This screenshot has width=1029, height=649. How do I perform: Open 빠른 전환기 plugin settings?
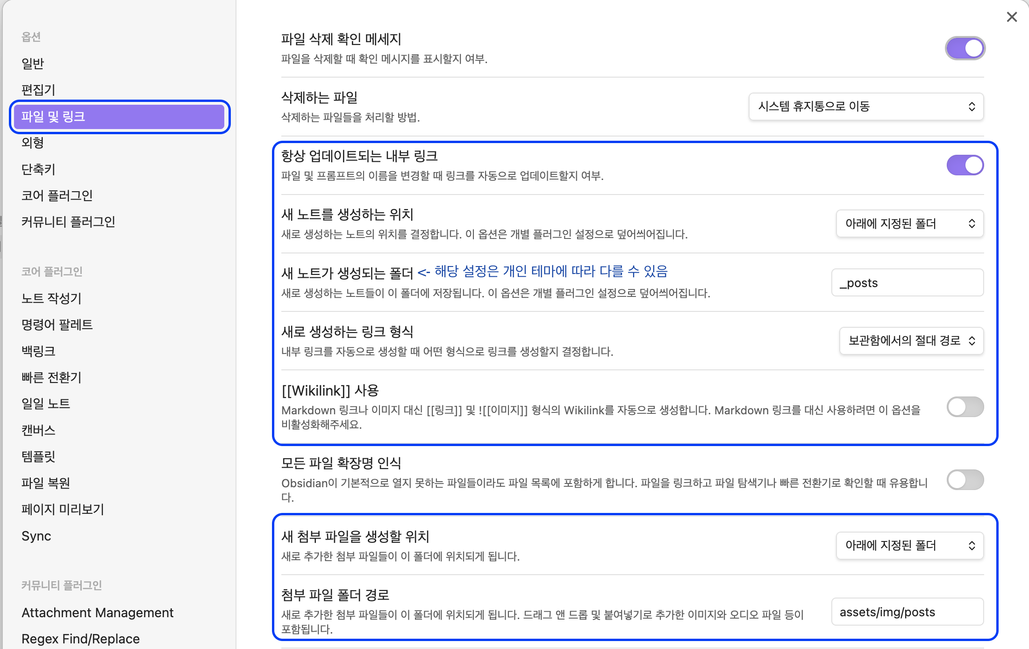click(x=119, y=377)
